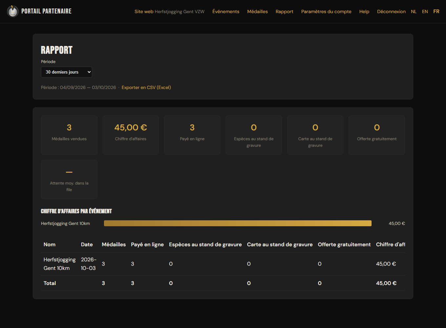Click the Portail Partenaire medal logo
The image size is (446, 328).
13,11
